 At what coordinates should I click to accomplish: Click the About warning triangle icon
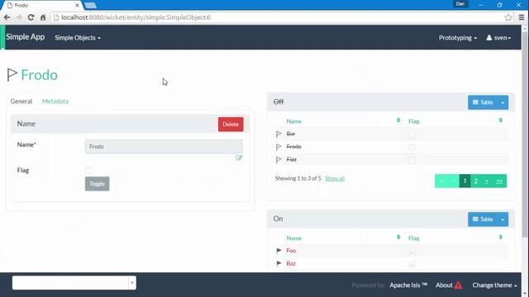click(458, 285)
